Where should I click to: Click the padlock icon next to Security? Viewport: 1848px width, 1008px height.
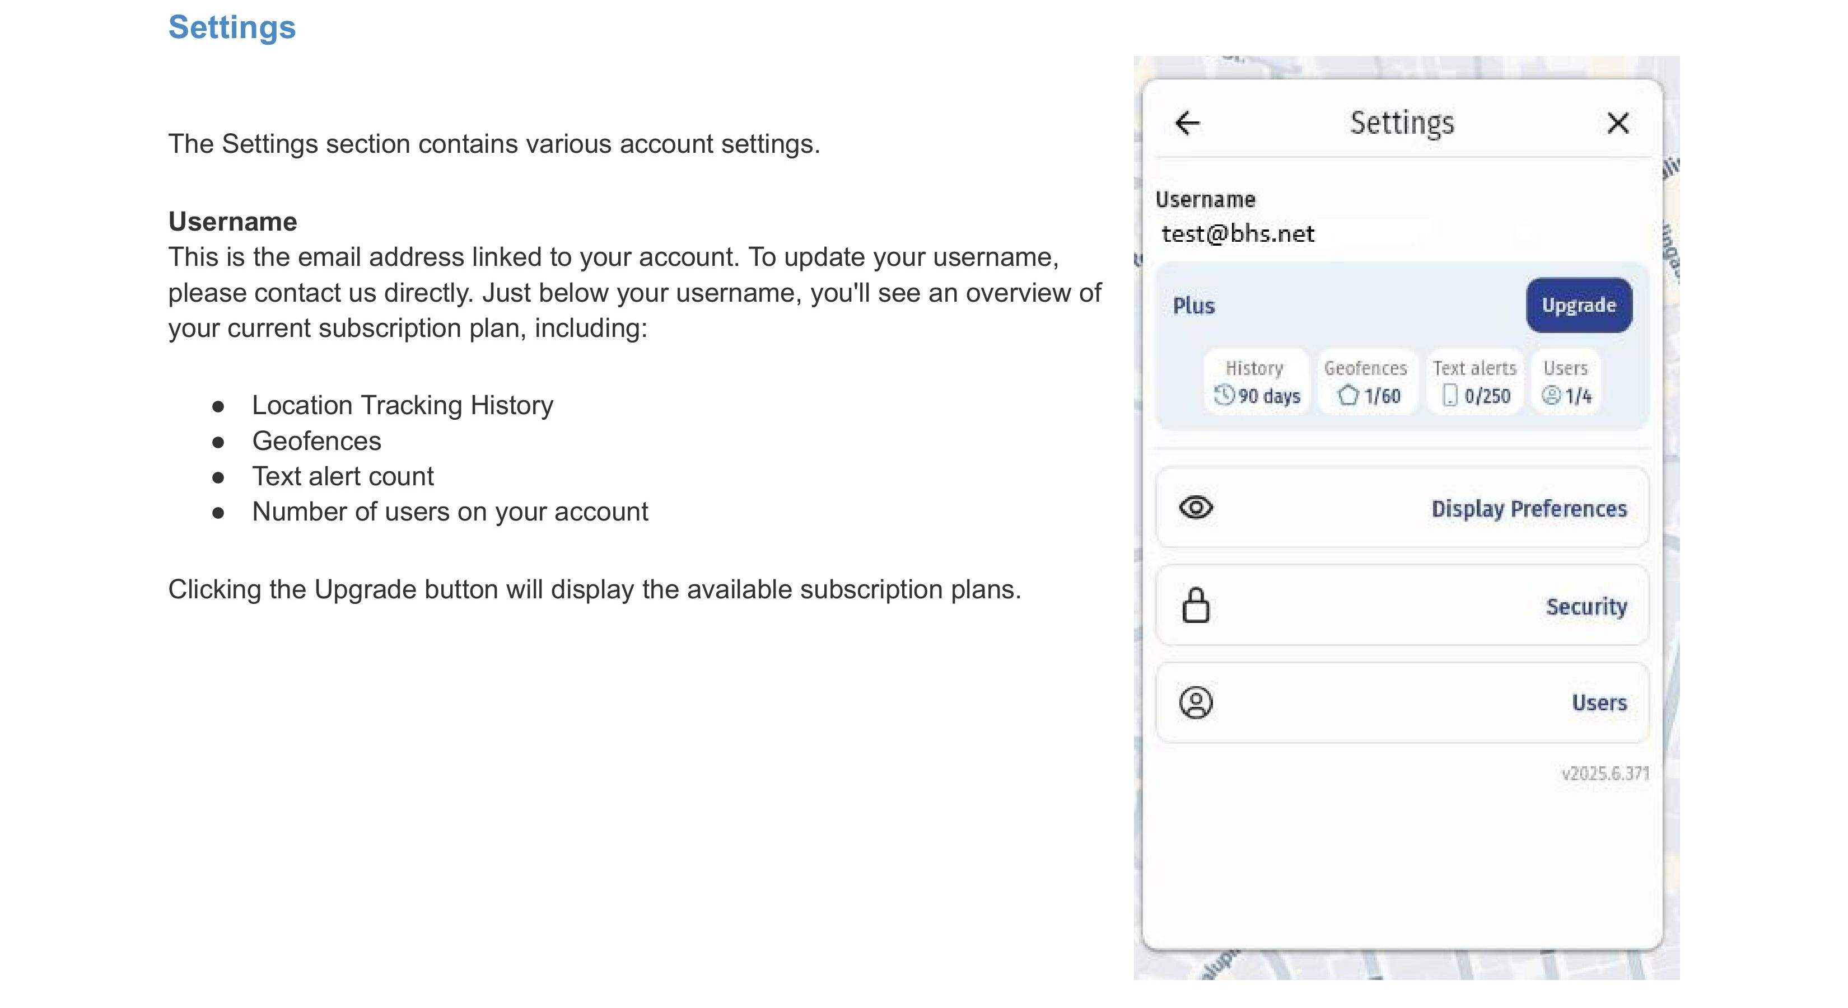click(x=1196, y=606)
